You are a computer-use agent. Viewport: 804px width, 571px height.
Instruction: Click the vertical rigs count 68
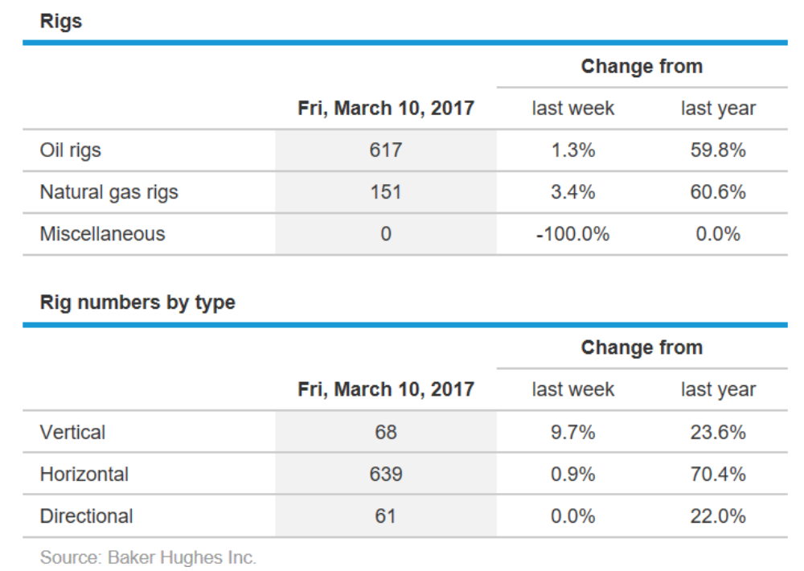[386, 432]
